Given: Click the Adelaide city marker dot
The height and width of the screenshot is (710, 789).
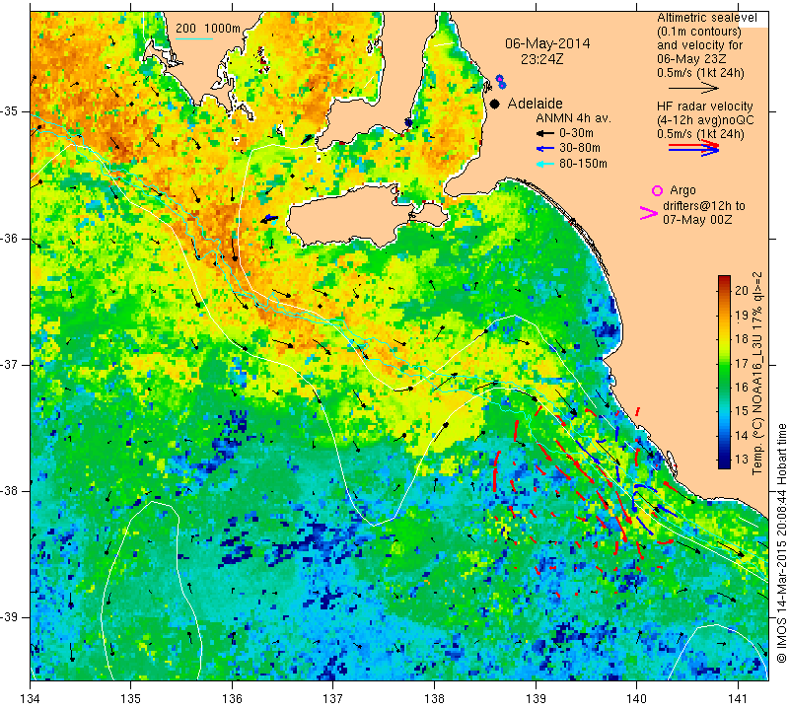Looking at the screenshot, I should 495,104.
